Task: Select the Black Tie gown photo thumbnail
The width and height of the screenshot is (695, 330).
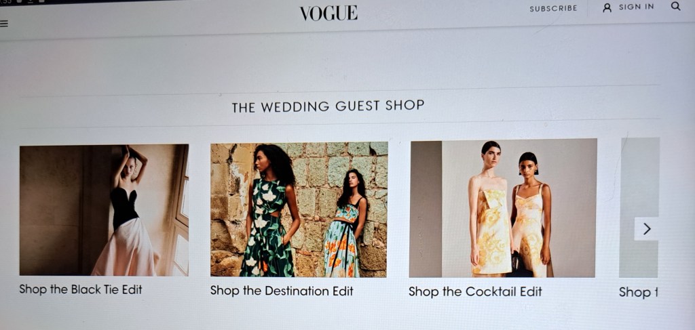Action: click(x=104, y=209)
